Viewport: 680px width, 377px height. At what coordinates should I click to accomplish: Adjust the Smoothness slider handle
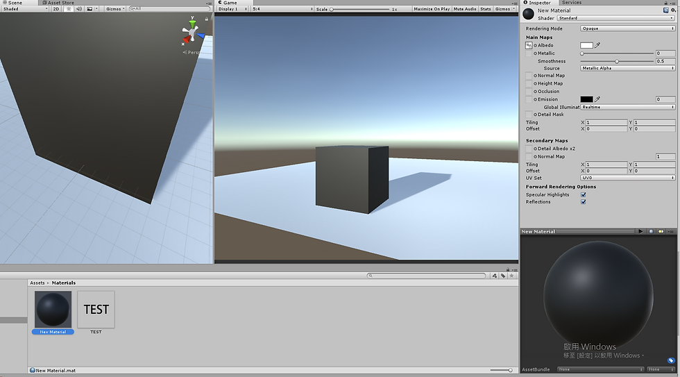[x=617, y=61]
